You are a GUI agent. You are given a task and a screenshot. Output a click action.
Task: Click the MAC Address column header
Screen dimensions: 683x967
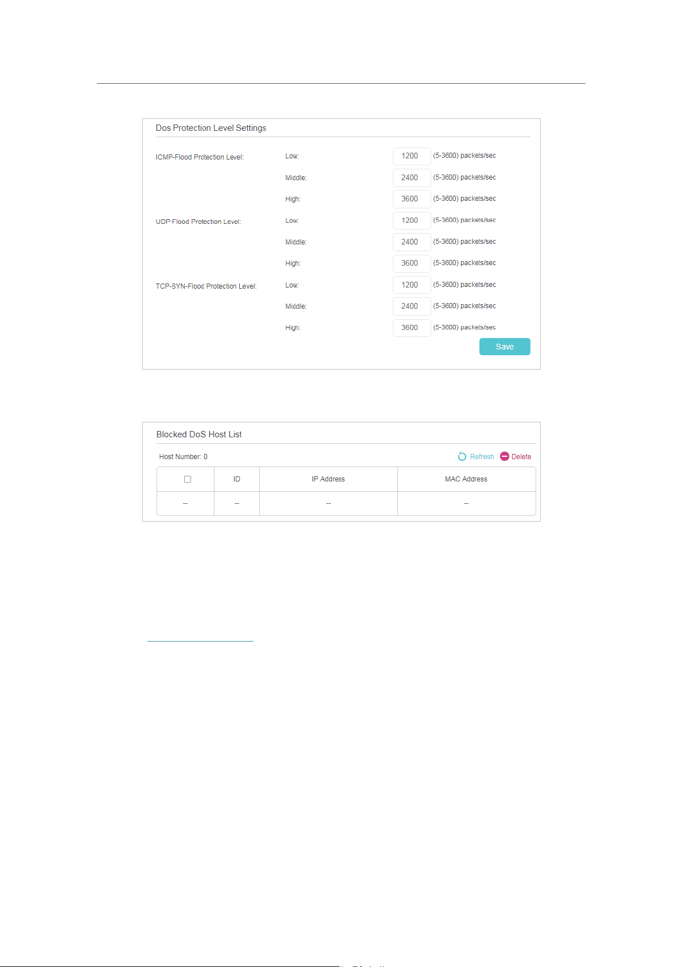click(466, 479)
